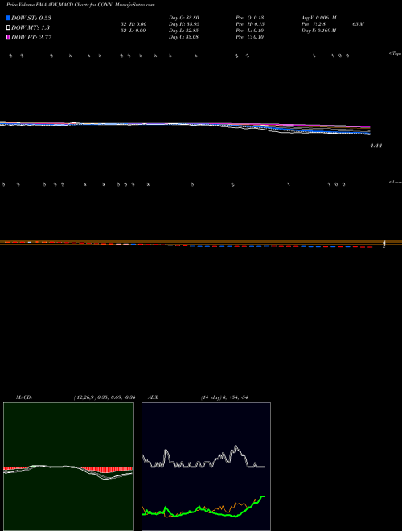Open the ADX indicator chart thumbnail
The height and width of the screenshot is (531, 402).
click(206, 467)
